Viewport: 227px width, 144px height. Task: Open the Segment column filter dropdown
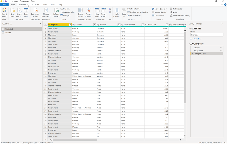70,25
